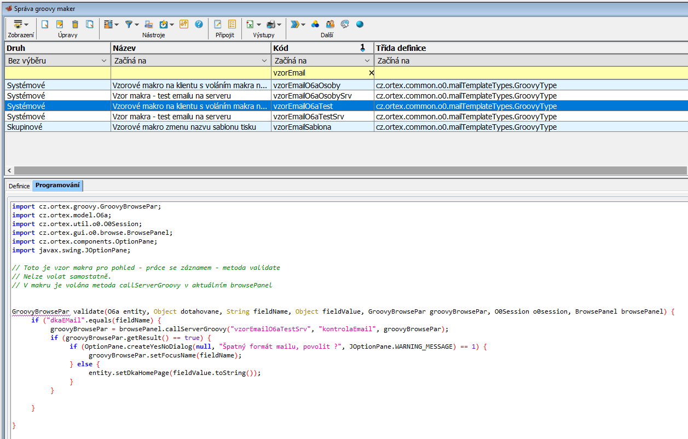Click the blue globe icon in Další
The image size is (688, 439).
360,24
